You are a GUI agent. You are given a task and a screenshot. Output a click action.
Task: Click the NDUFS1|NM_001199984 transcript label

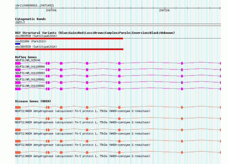[30, 67]
